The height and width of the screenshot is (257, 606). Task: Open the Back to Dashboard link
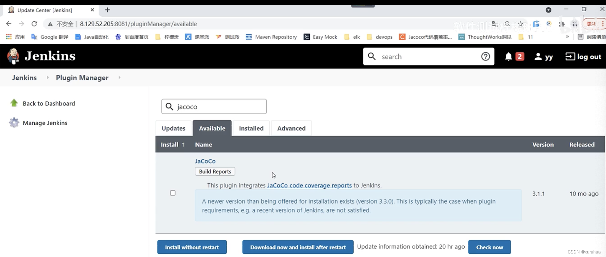point(49,103)
